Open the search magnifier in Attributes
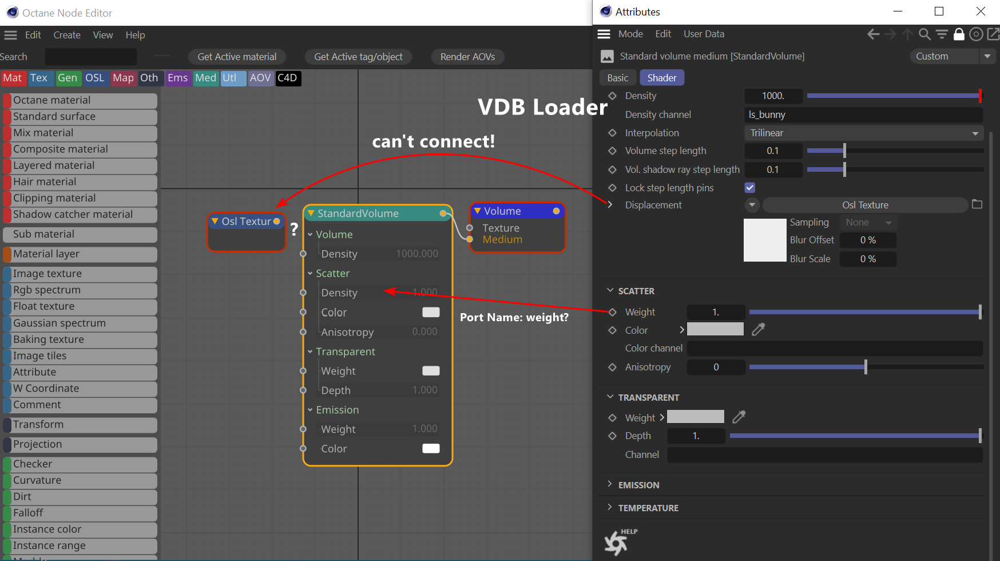 [924, 34]
